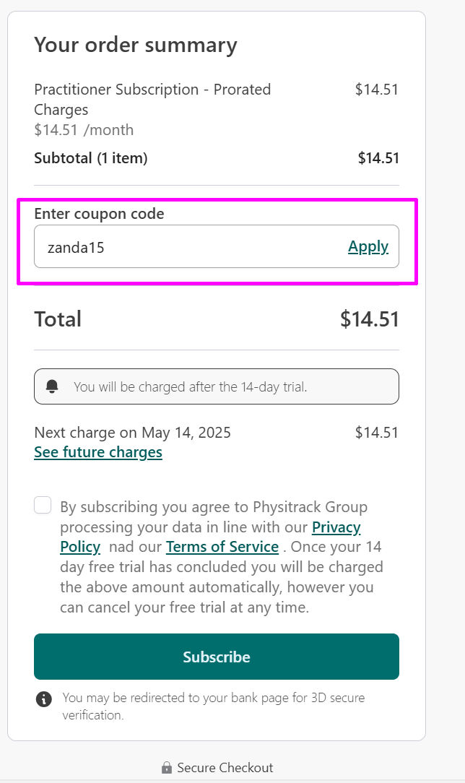Click the $14.51 /month price text
Screen dimensions: 465x783
(x=84, y=130)
